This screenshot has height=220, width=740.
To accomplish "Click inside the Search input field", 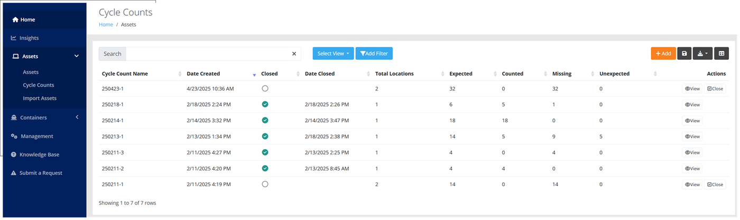I will click(x=207, y=53).
